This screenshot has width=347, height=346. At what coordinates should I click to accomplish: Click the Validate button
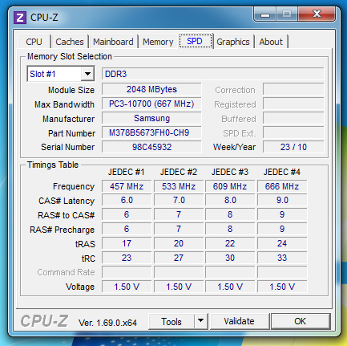point(239,321)
